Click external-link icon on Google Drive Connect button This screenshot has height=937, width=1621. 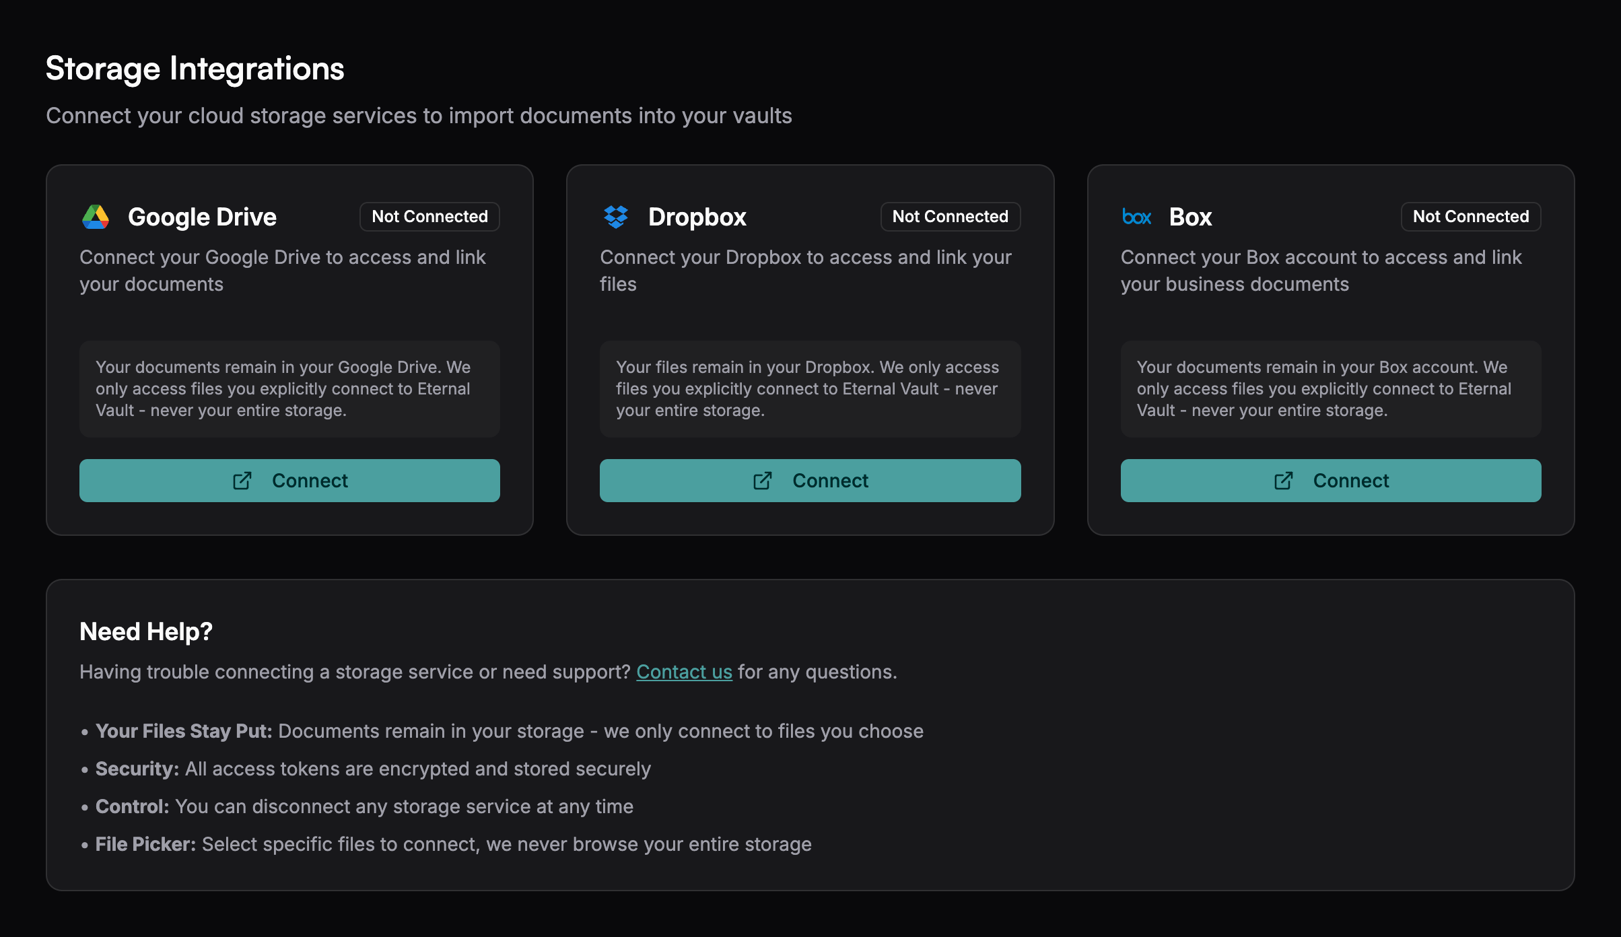point(242,481)
